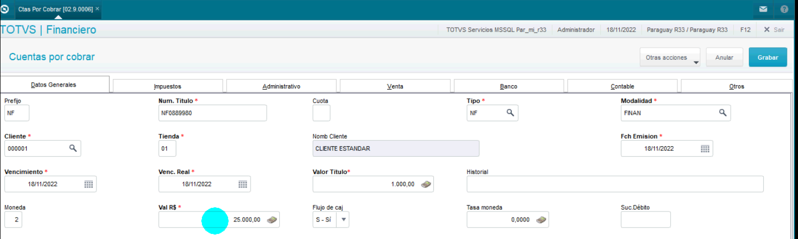Open the Tipo field search magnifier
This screenshot has width=798, height=239.
[x=510, y=113]
